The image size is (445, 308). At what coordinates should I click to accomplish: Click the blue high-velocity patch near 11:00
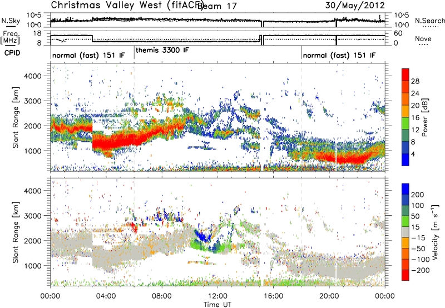202,236
